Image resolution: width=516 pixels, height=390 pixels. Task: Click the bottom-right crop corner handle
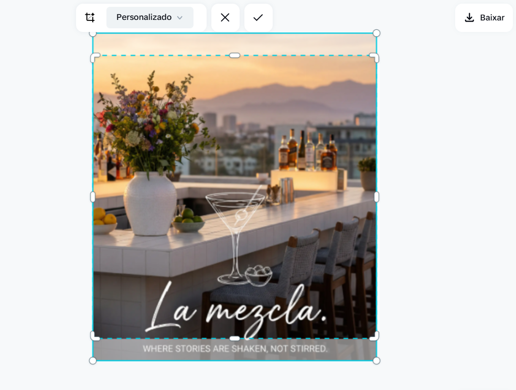(374, 336)
